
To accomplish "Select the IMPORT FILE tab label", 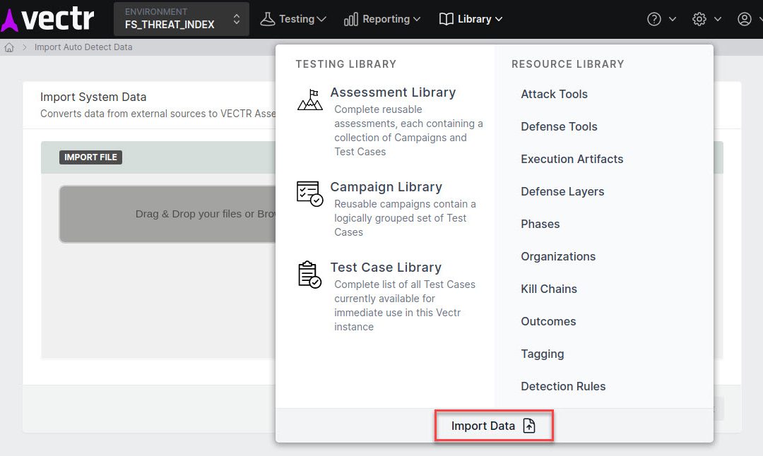I will [90, 157].
